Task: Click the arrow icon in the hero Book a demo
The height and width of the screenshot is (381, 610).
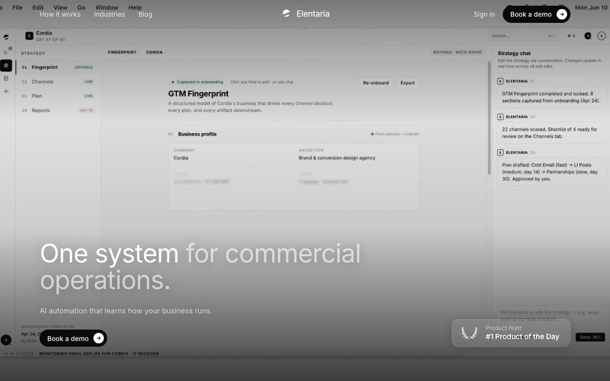Action: point(99,338)
